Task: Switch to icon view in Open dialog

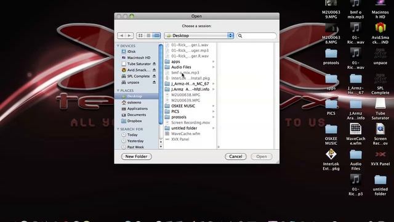Action: click(140, 36)
